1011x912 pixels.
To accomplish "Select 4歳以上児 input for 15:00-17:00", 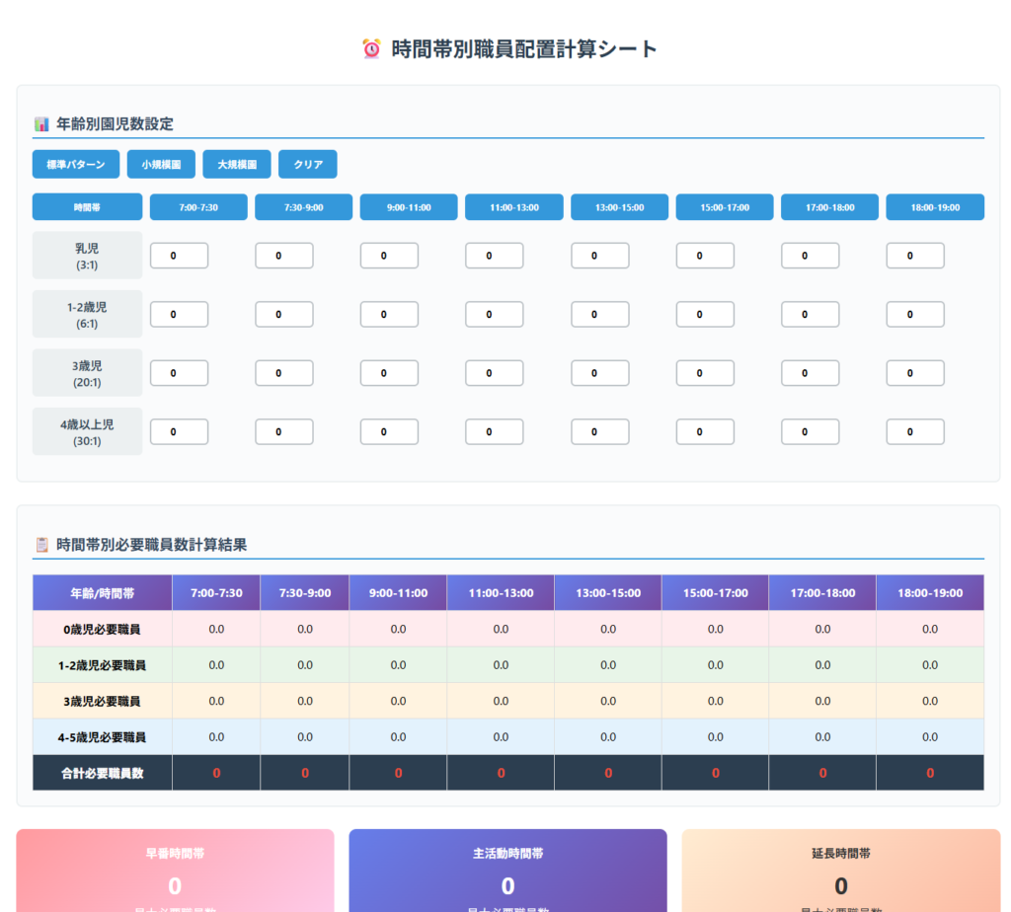I will click(704, 432).
